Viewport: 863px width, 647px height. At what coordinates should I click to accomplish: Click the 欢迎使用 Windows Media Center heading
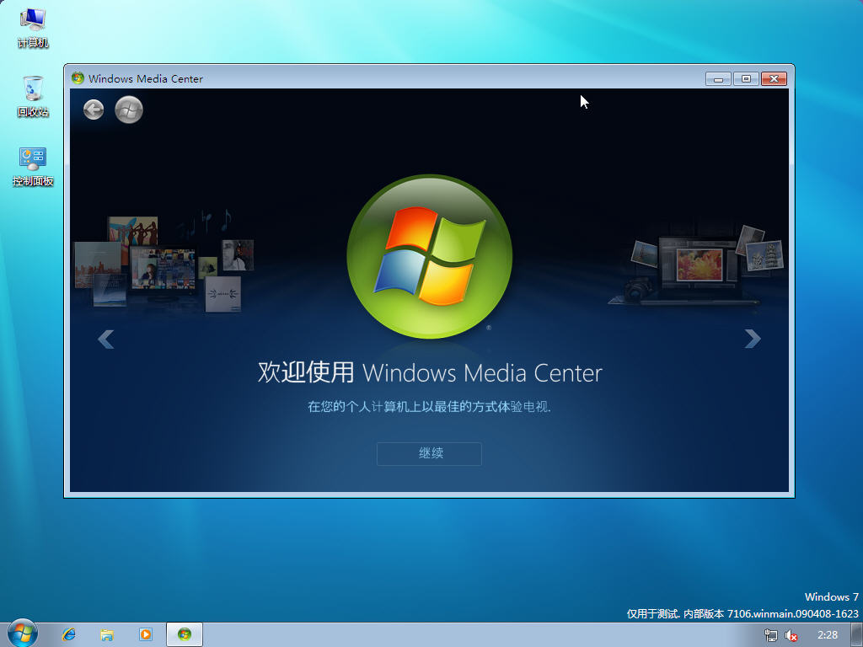(430, 372)
